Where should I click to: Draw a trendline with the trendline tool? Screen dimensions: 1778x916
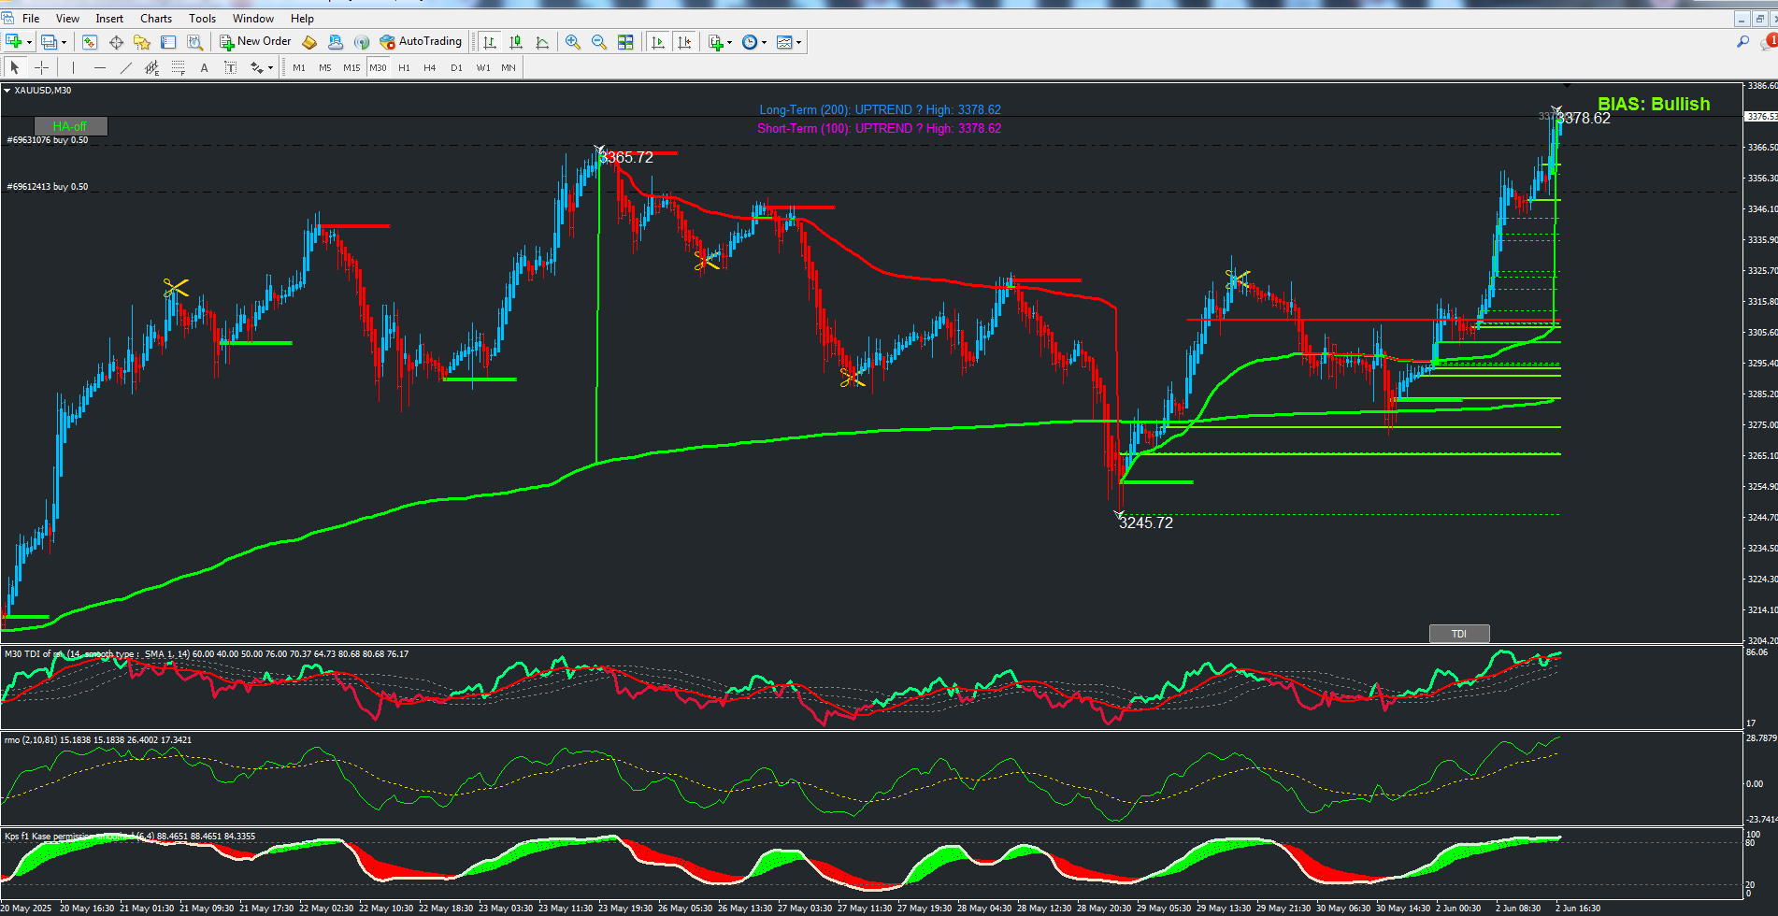(x=126, y=67)
